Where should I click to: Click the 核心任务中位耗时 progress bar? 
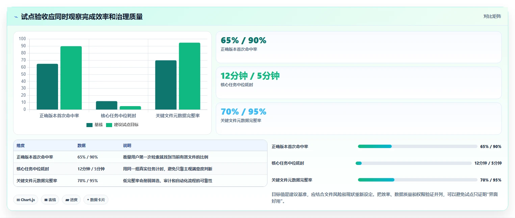pyautogui.click(x=414, y=163)
